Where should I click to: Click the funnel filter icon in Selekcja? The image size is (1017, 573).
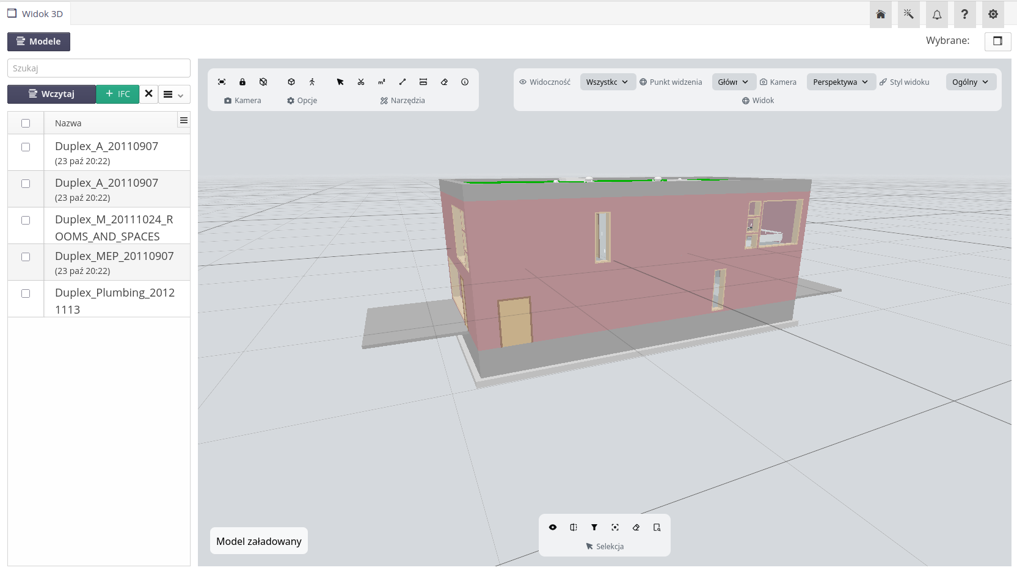click(594, 527)
